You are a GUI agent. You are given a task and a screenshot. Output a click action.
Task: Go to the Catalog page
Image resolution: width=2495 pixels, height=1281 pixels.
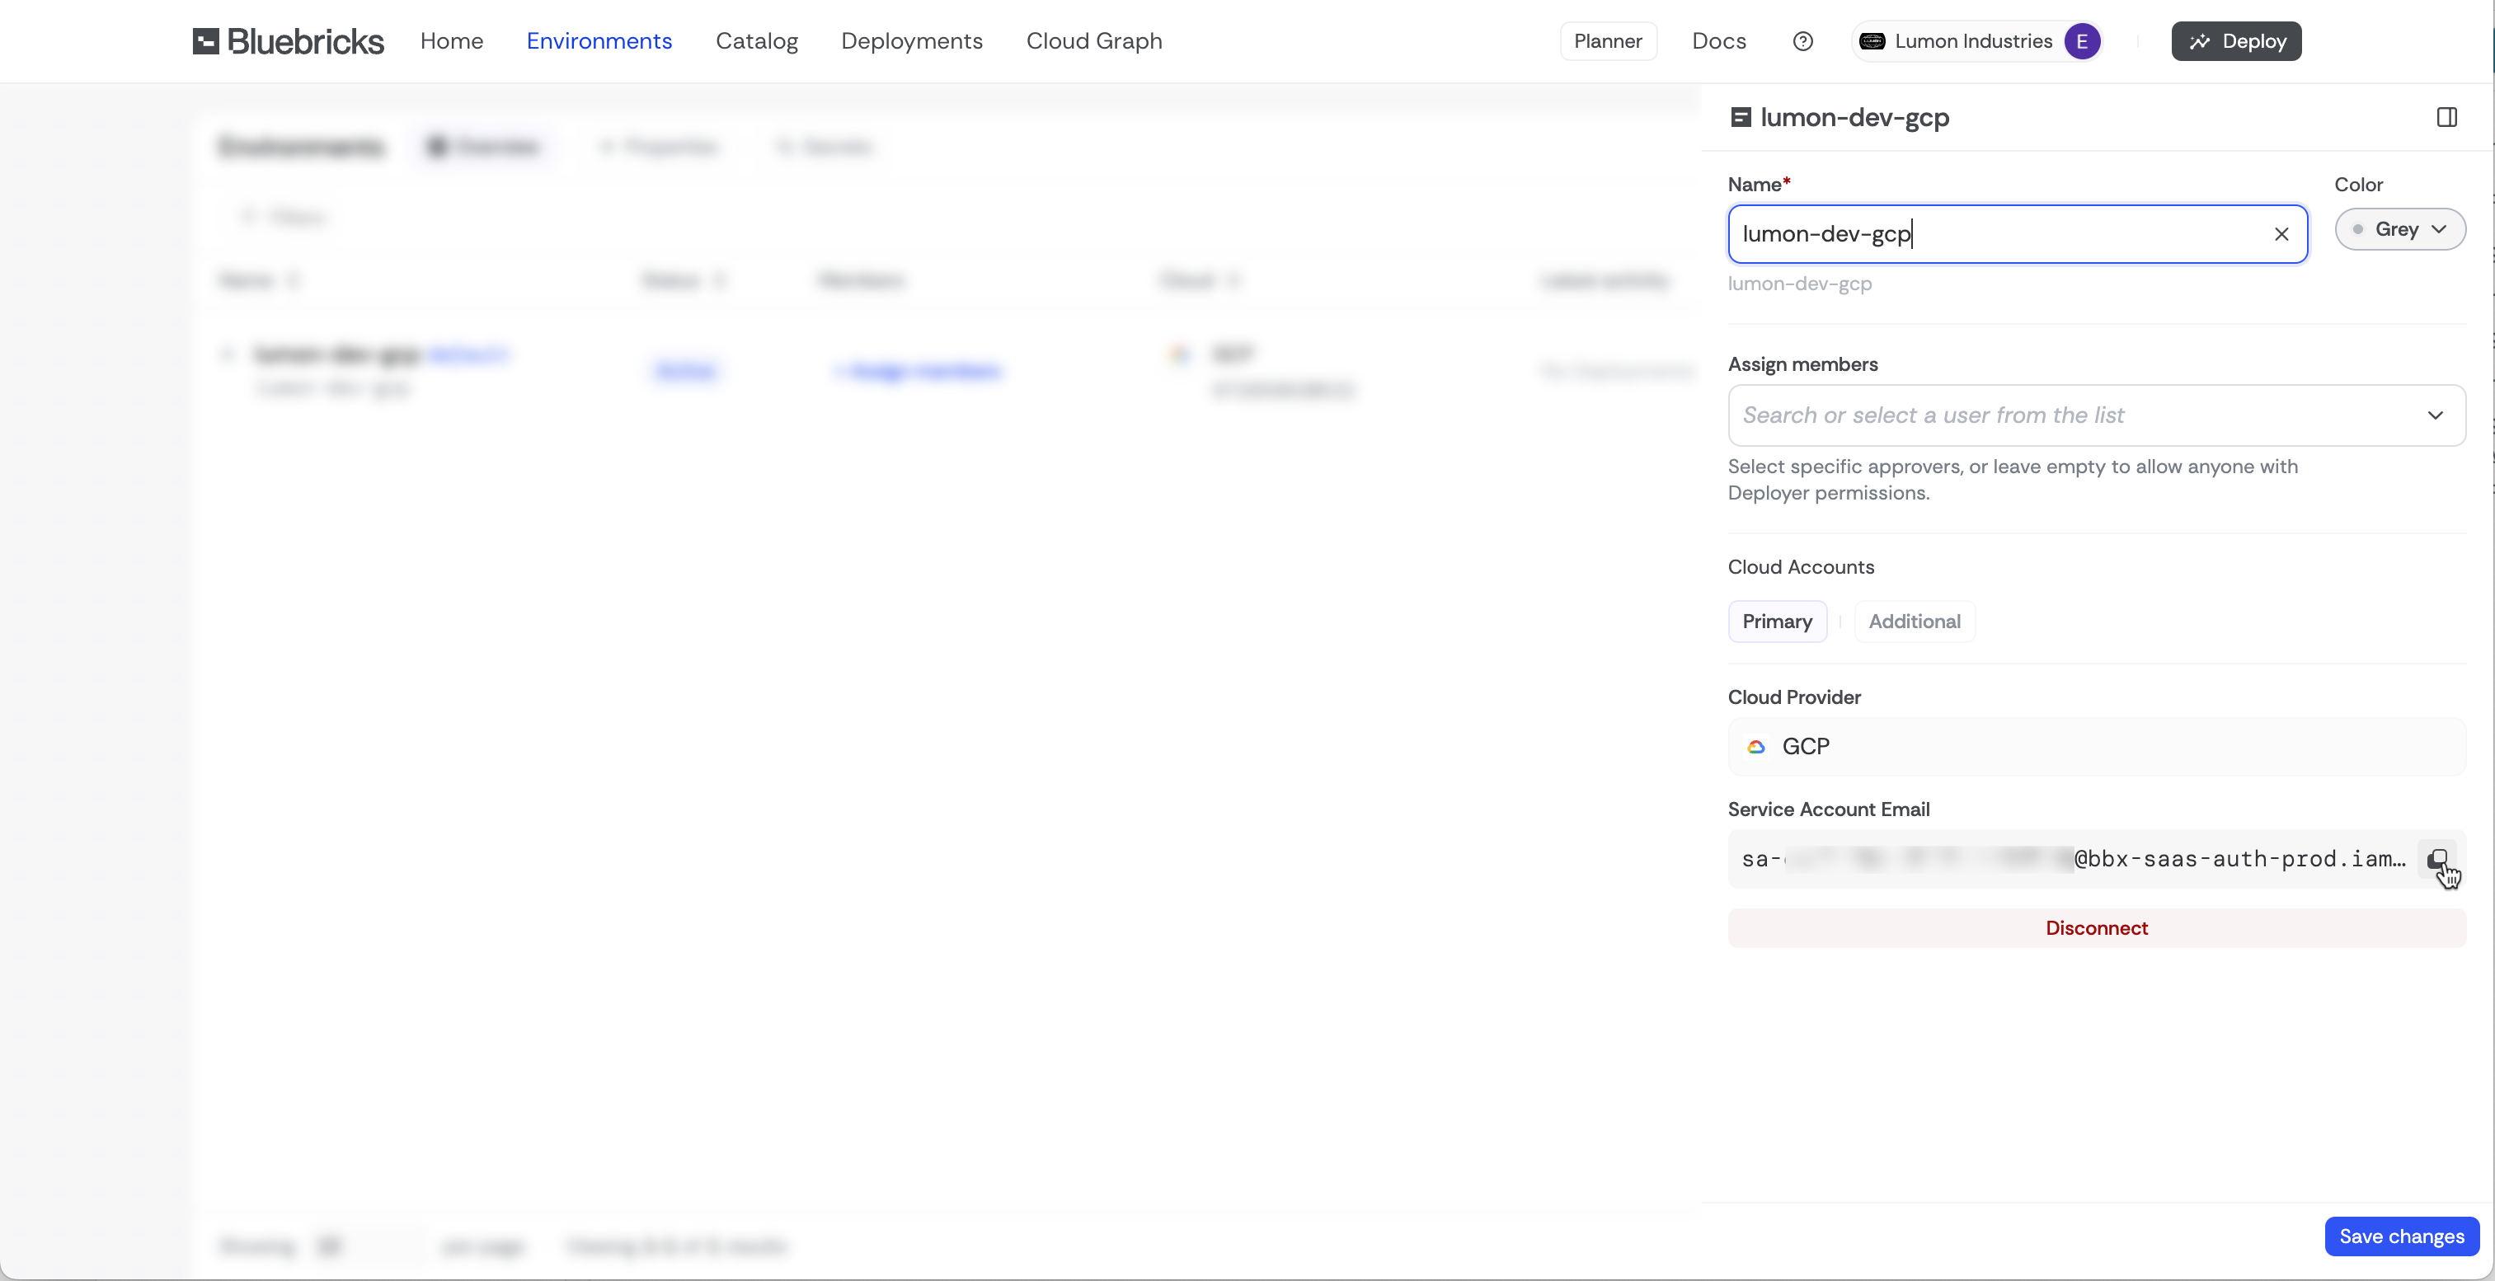coord(756,40)
